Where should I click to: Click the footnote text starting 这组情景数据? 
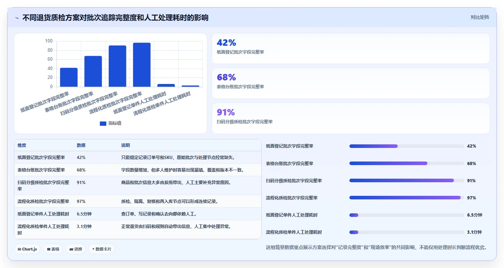(x=376, y=247)
